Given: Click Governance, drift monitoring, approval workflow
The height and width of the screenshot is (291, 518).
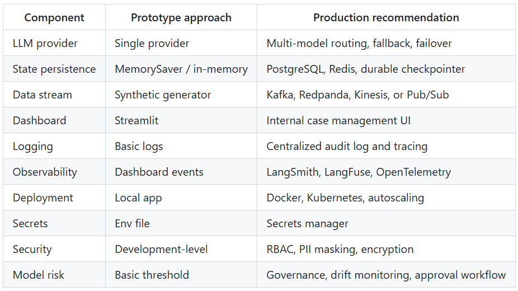Looking at the screenshot, I should point(386,275).
